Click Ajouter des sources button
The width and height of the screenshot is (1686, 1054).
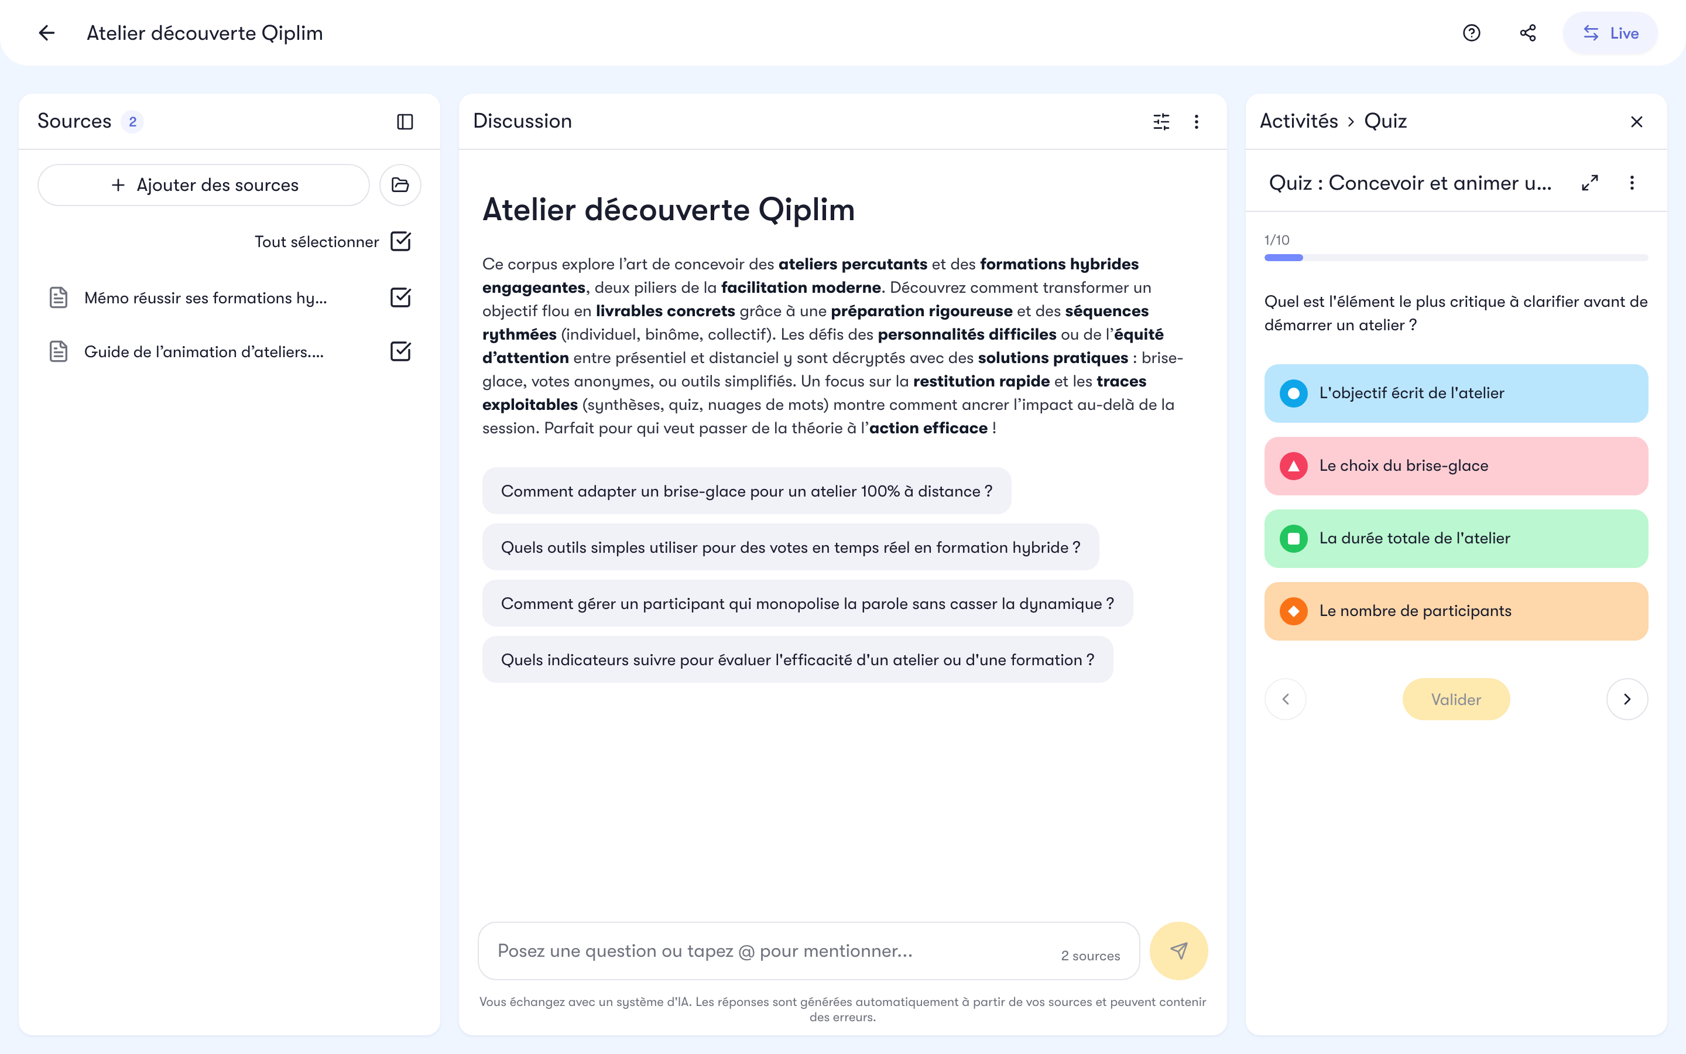(204, 184)
